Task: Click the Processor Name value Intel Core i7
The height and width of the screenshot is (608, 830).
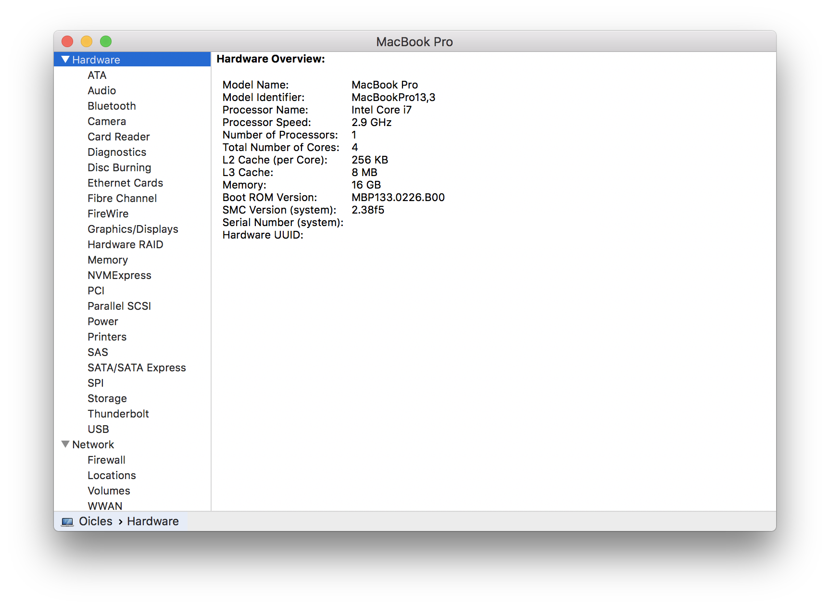Action: point(381,110)
